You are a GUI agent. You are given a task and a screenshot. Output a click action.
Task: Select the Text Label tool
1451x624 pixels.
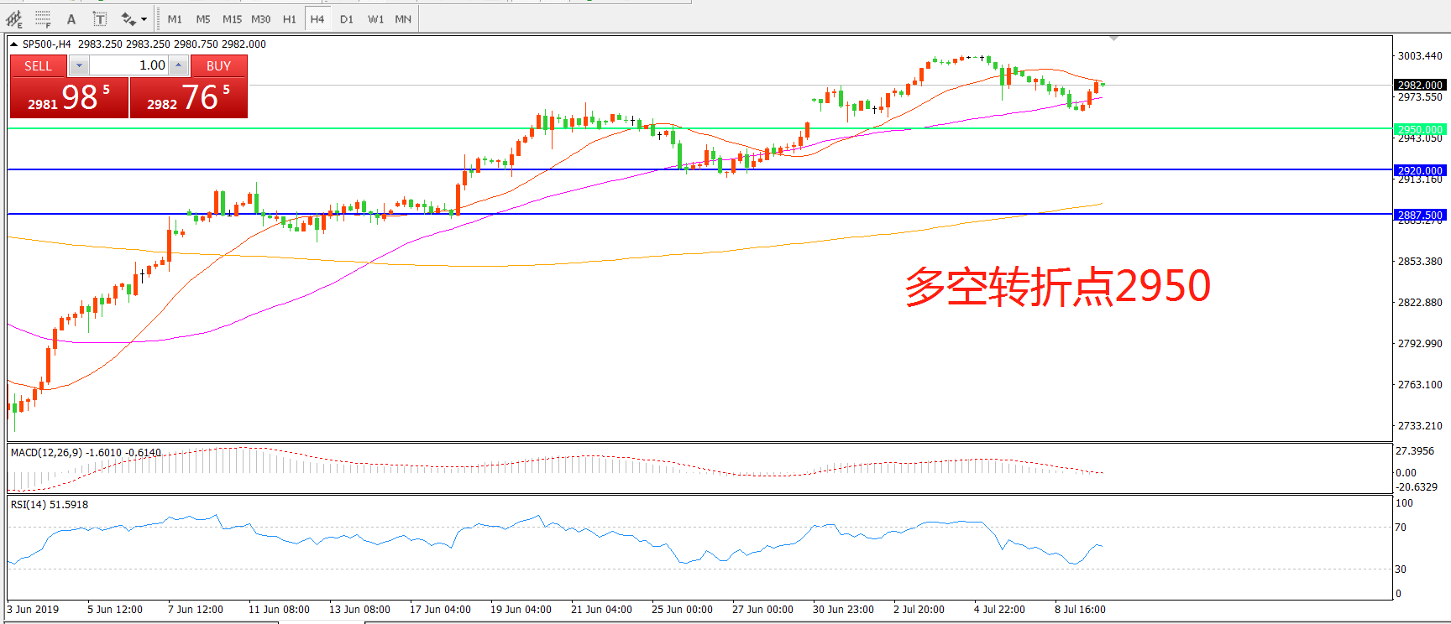click(x=99, y=18)
